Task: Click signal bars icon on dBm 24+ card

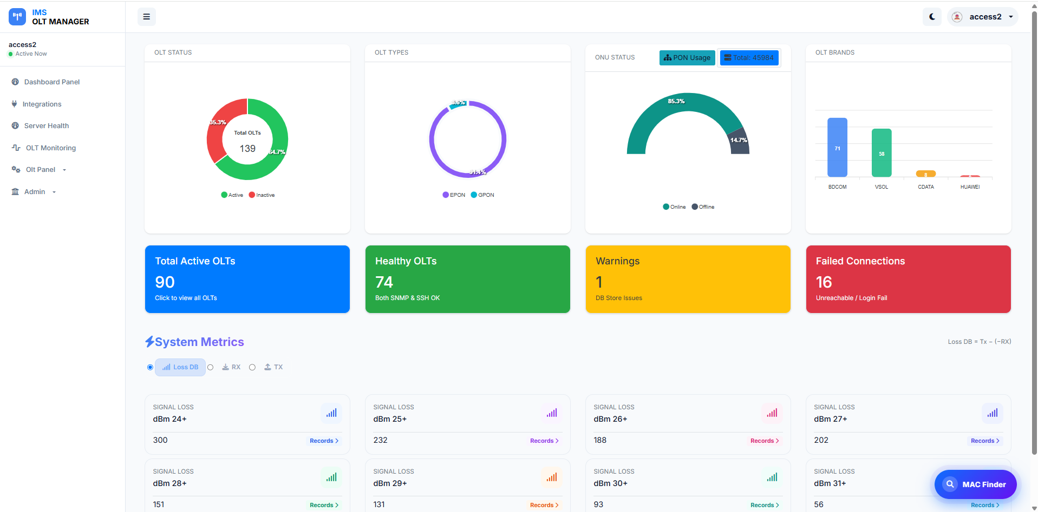Action: [331, 413]
